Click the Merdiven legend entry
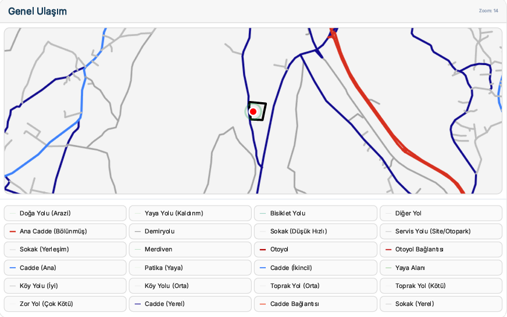Screen dimensions: 507x317 (x=190, y=250)
